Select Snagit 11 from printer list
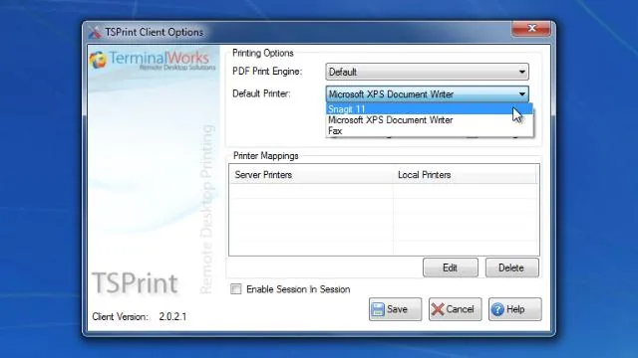This screenshot has width=638, height=358. 430,109
